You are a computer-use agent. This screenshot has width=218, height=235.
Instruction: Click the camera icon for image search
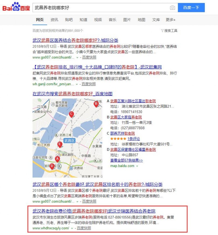(x=172, y=8)
